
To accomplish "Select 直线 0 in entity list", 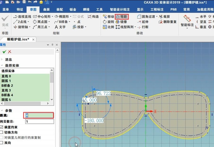I will [25, 76].
